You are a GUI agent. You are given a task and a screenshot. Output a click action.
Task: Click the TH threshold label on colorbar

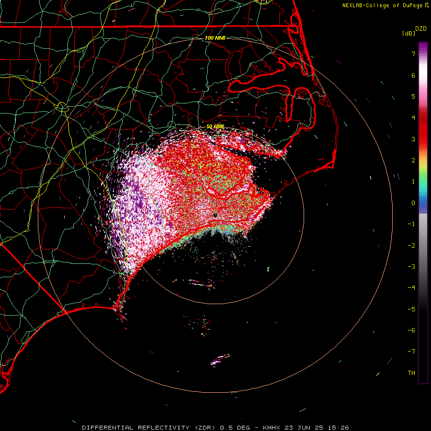411,373
